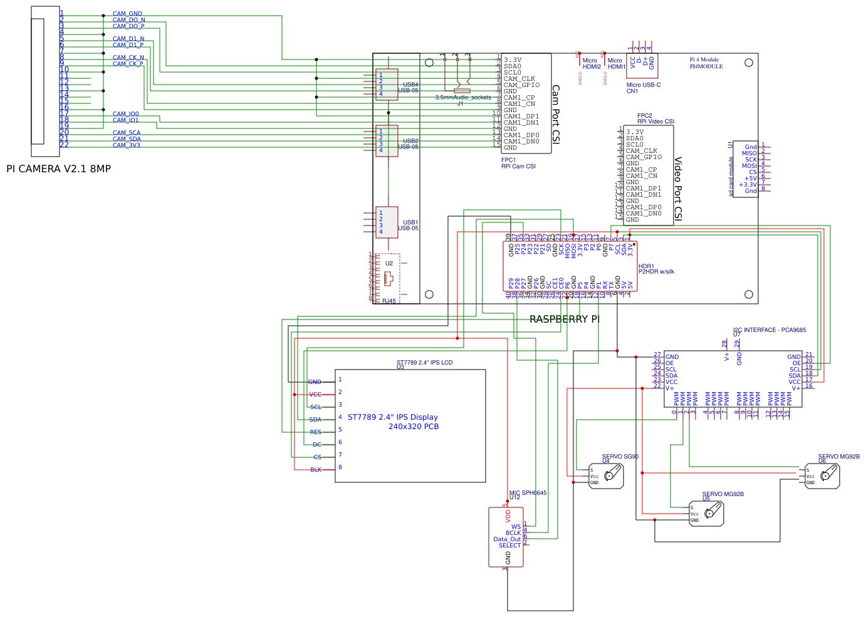Click the "Video Port CSI" vertical label

(678, 189)
